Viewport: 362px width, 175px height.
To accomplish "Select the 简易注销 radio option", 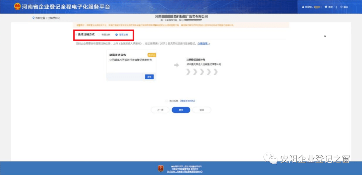I will 116,34.
